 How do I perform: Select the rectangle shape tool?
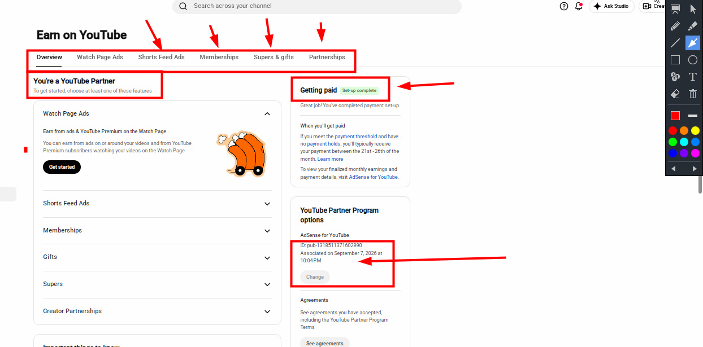tap(675, 60)
